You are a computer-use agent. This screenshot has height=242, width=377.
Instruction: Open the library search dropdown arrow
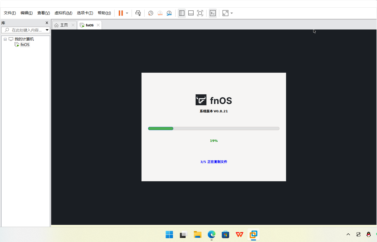[x=47, y=30]
